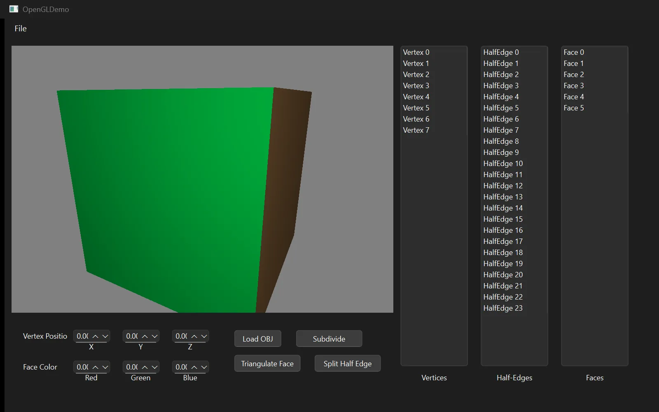Select Vertex 3 in the Vertices list
This screenshot has width=659, height=412.
(x=434, y=86)
